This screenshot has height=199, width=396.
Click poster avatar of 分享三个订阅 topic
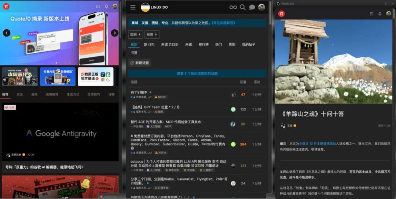tap(233, 183)
